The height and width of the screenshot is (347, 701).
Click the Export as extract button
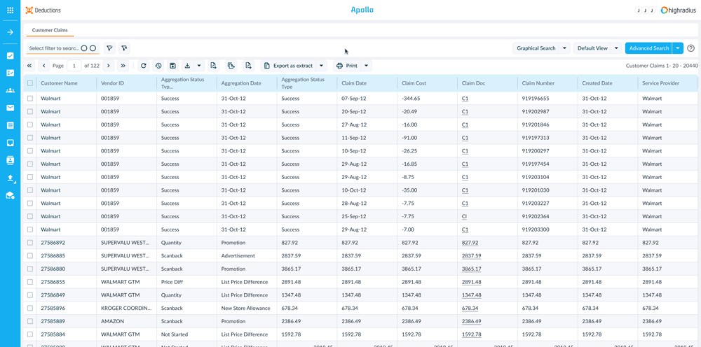point(288,66)
